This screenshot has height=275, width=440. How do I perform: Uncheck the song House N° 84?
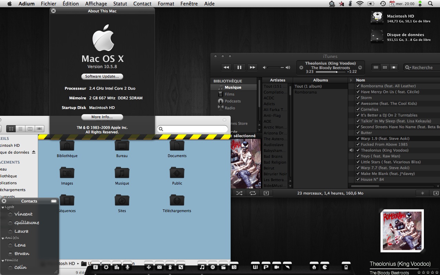coord(358,179)
